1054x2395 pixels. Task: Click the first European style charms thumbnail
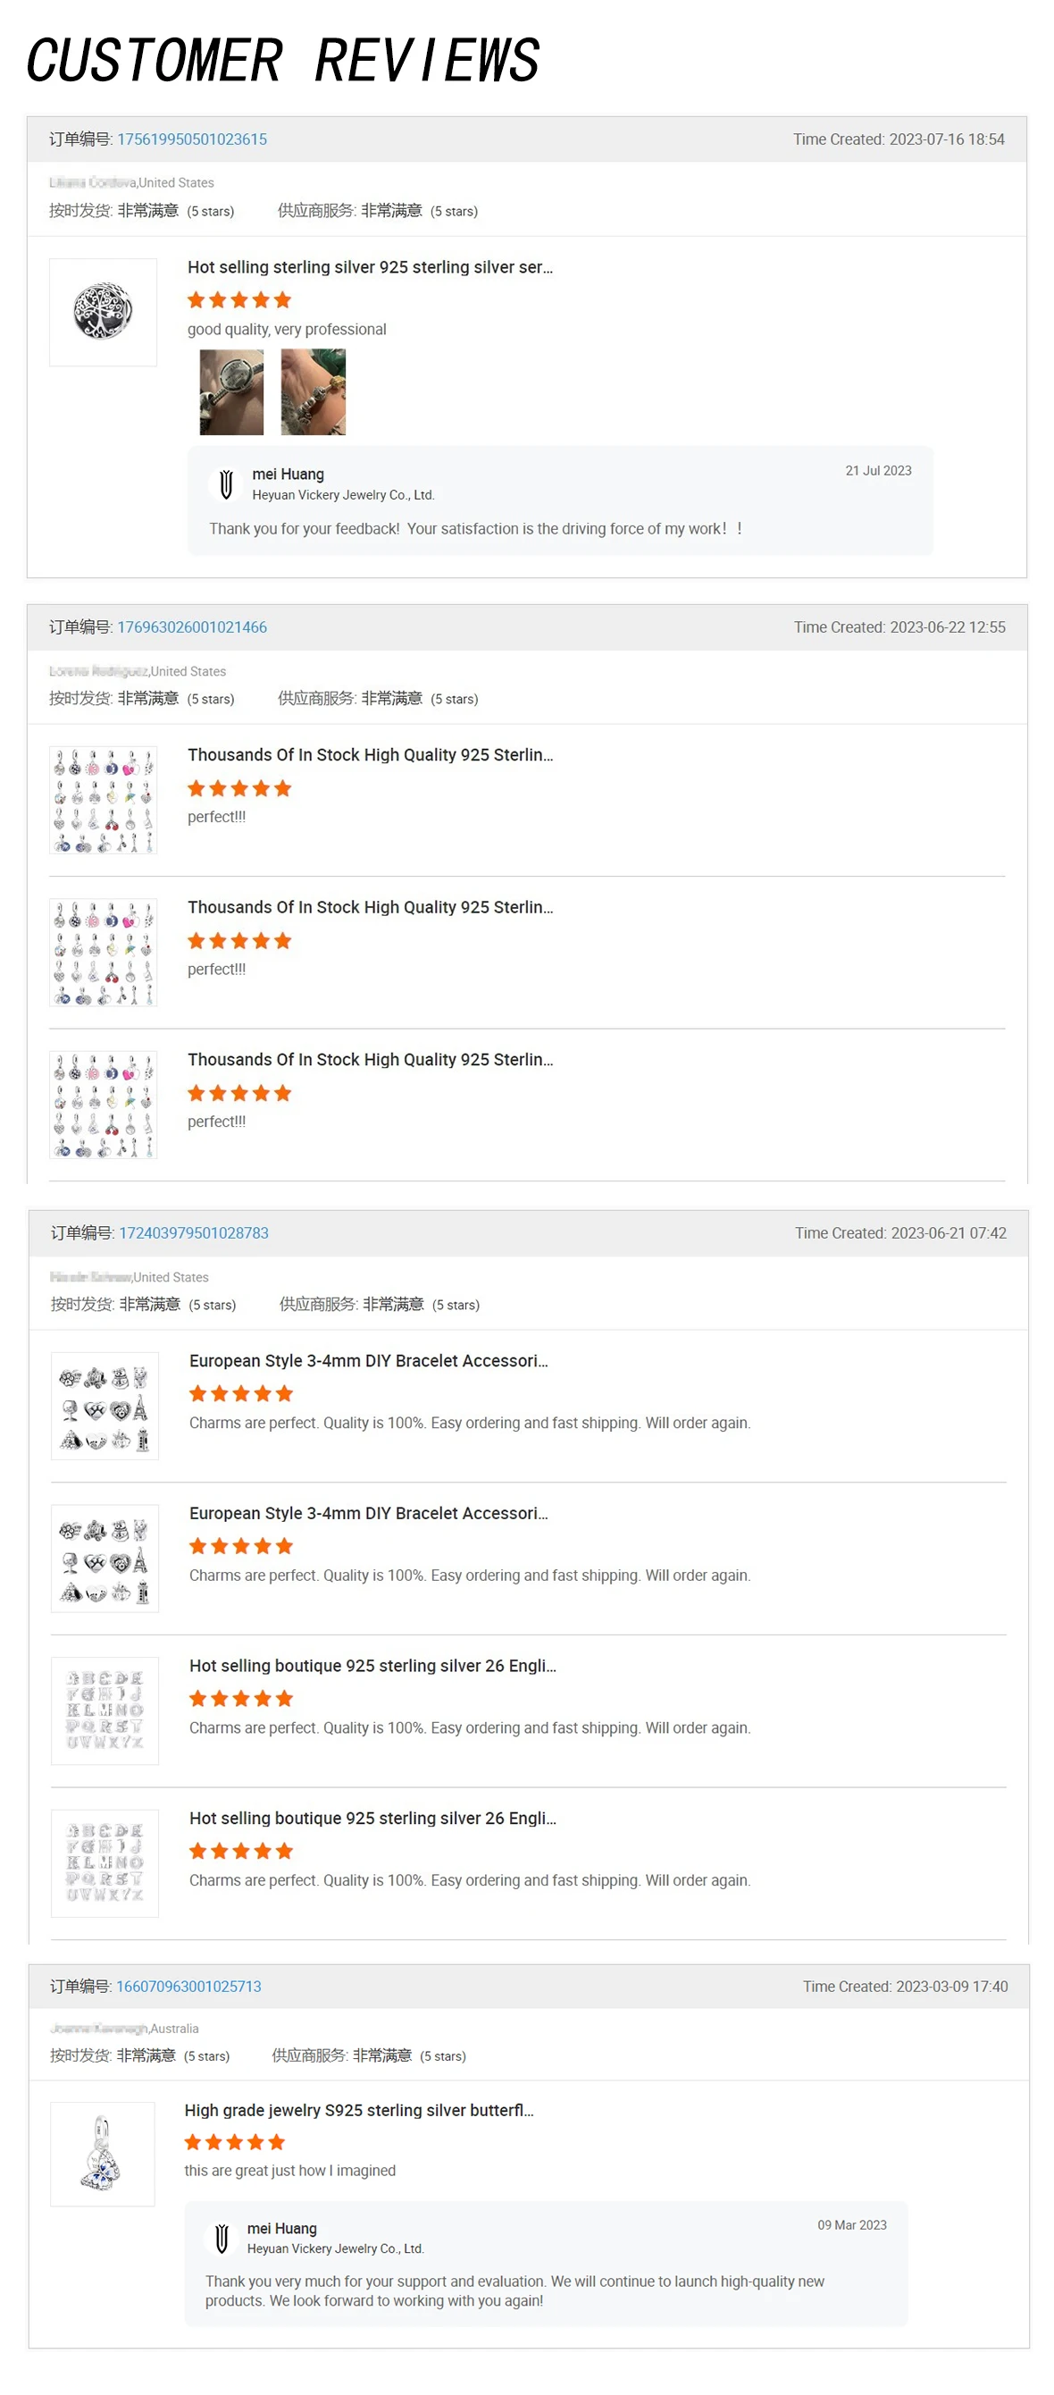point(105,1407)
